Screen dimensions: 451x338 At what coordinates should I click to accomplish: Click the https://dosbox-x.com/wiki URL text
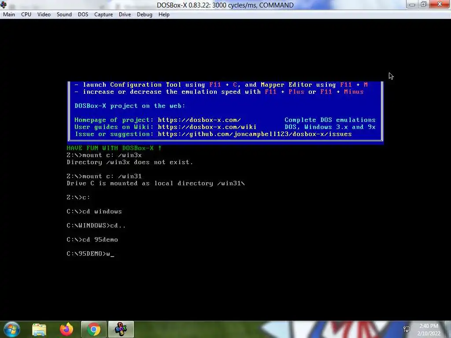pyautogui.click(x=207, y=127)
